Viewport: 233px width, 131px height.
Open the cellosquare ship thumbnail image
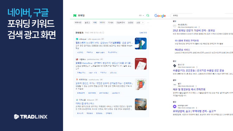pyautogui.click(x=141, y=43)
